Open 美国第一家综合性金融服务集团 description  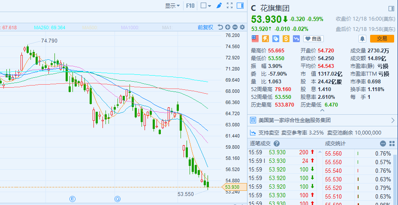click(x=295, y=120)
